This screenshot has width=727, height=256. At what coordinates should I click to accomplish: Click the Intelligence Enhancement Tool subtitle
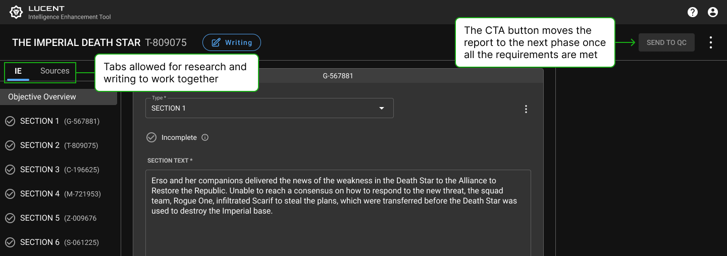pos(70,17)
